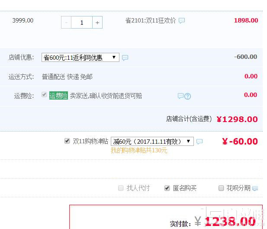Click the original price 3999.00
Image resolution: width=267 pixels, height=229 pixels.
coord(23,20)
